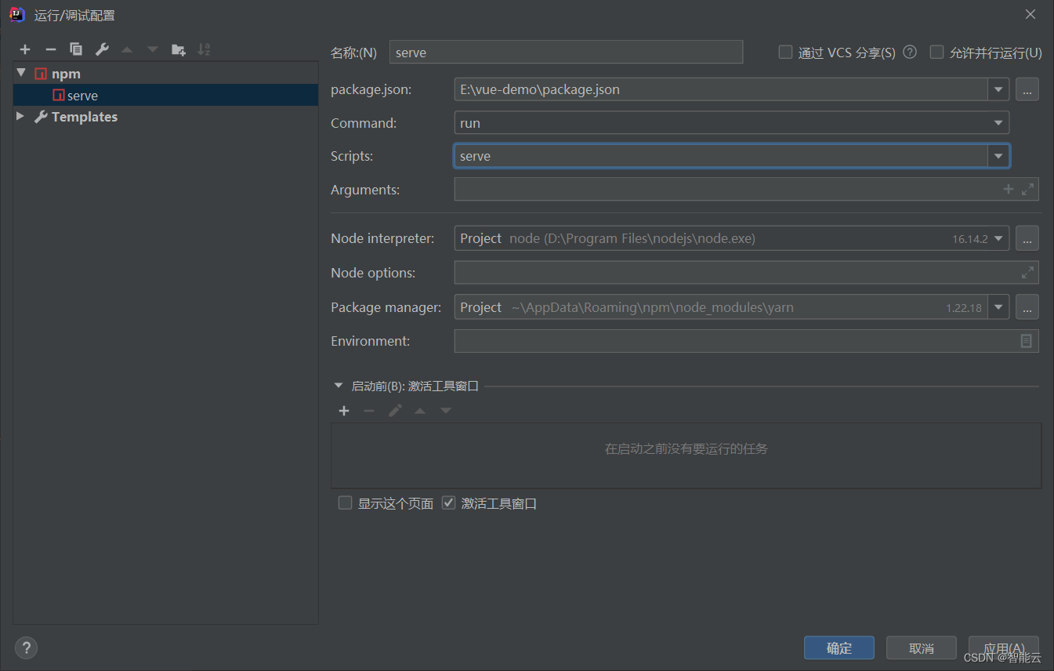
Task: Close the dialog window
Action: [1030, 14]
